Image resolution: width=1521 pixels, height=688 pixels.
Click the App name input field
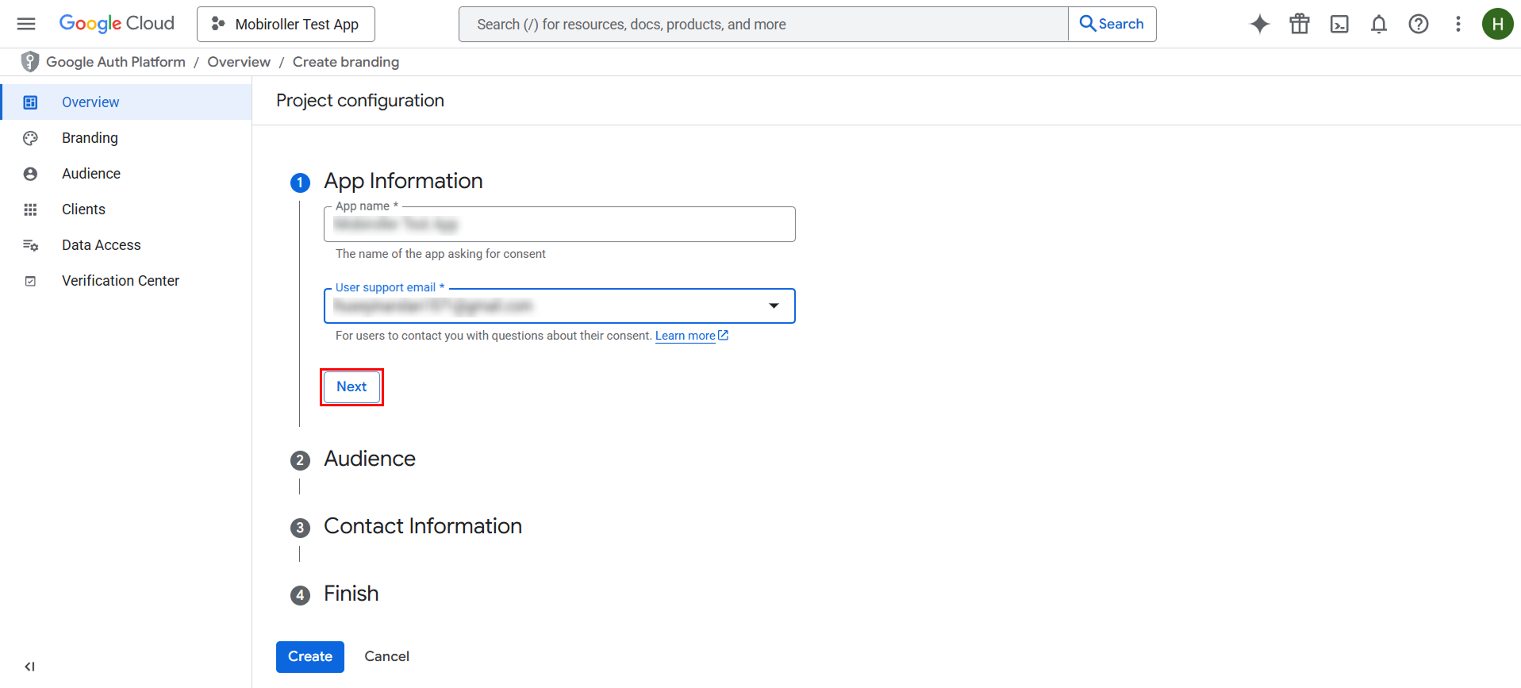coord(559,225)
